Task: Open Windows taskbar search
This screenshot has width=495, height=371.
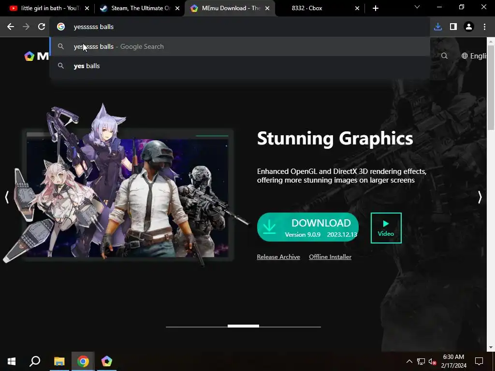Action: pyautogui.click(x=35, y=361)
